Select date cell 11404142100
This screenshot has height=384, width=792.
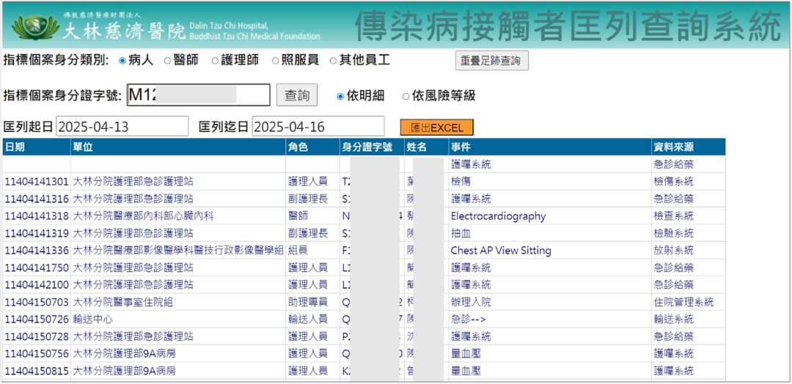tap(37, 284)
